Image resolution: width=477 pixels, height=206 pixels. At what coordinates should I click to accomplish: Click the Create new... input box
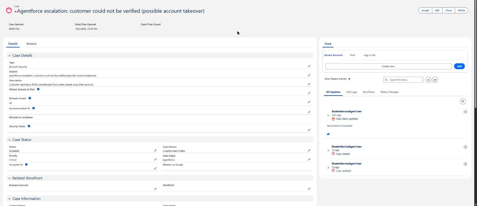click(x=388, y=66)
